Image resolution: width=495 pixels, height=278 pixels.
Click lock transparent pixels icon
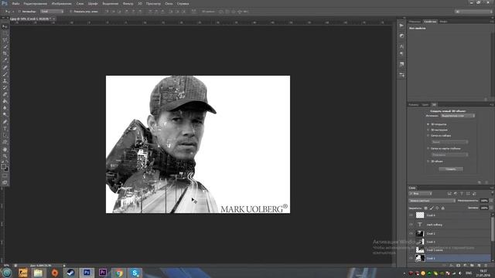(x=425, y=208)
